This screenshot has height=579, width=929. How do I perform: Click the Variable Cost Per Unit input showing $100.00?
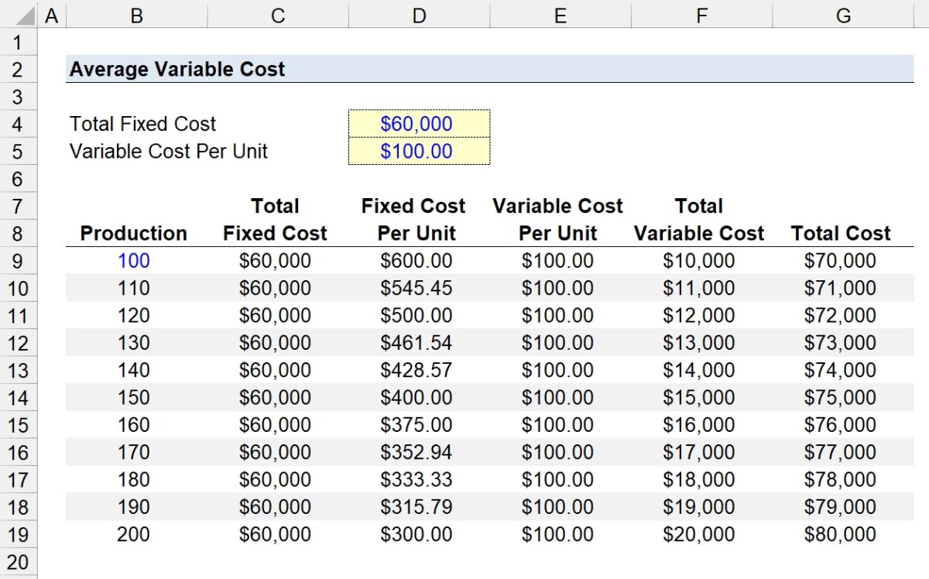[x=419, y=152]
